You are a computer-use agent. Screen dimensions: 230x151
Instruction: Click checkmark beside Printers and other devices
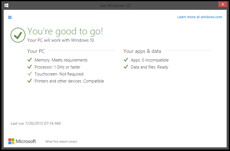30,81
